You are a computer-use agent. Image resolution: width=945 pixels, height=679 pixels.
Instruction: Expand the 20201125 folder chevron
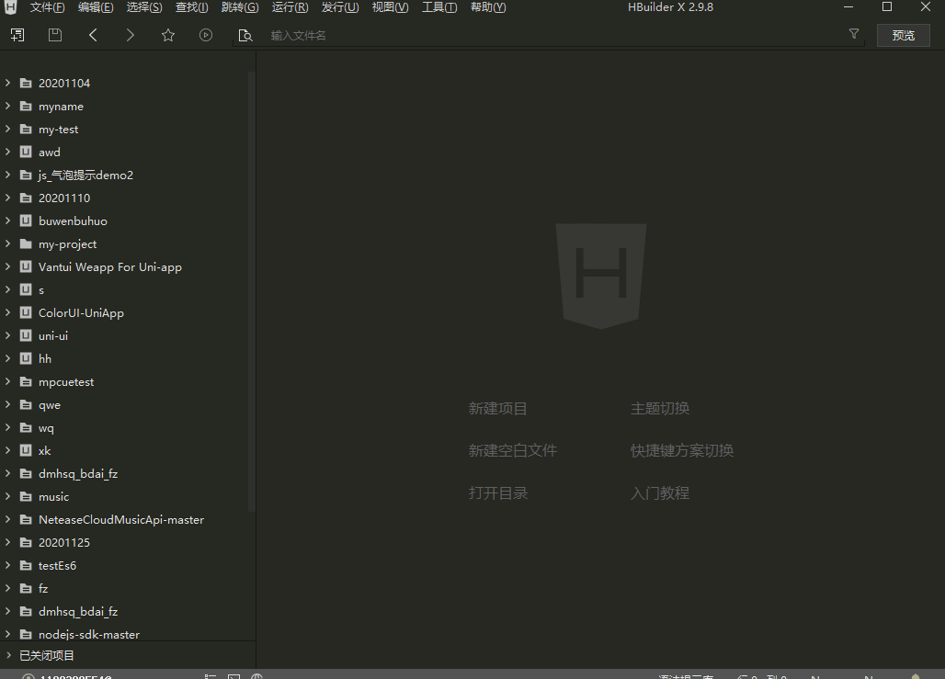click(x=8, y=541)
